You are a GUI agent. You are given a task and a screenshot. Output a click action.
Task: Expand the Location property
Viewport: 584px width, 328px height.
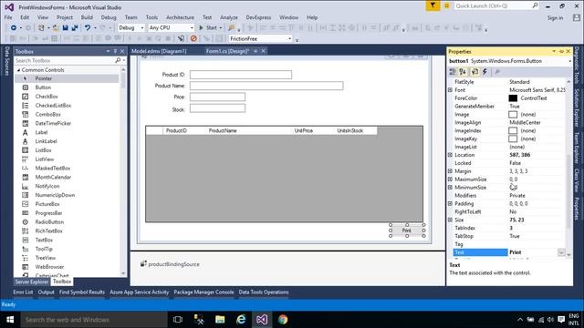[x=450, y=155]
